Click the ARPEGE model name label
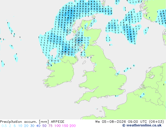This screenshot has height=128, width=166. 58,122
